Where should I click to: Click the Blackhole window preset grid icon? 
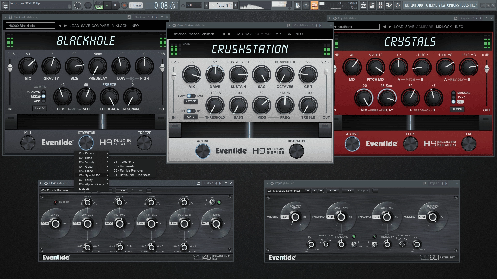[129, 17]
